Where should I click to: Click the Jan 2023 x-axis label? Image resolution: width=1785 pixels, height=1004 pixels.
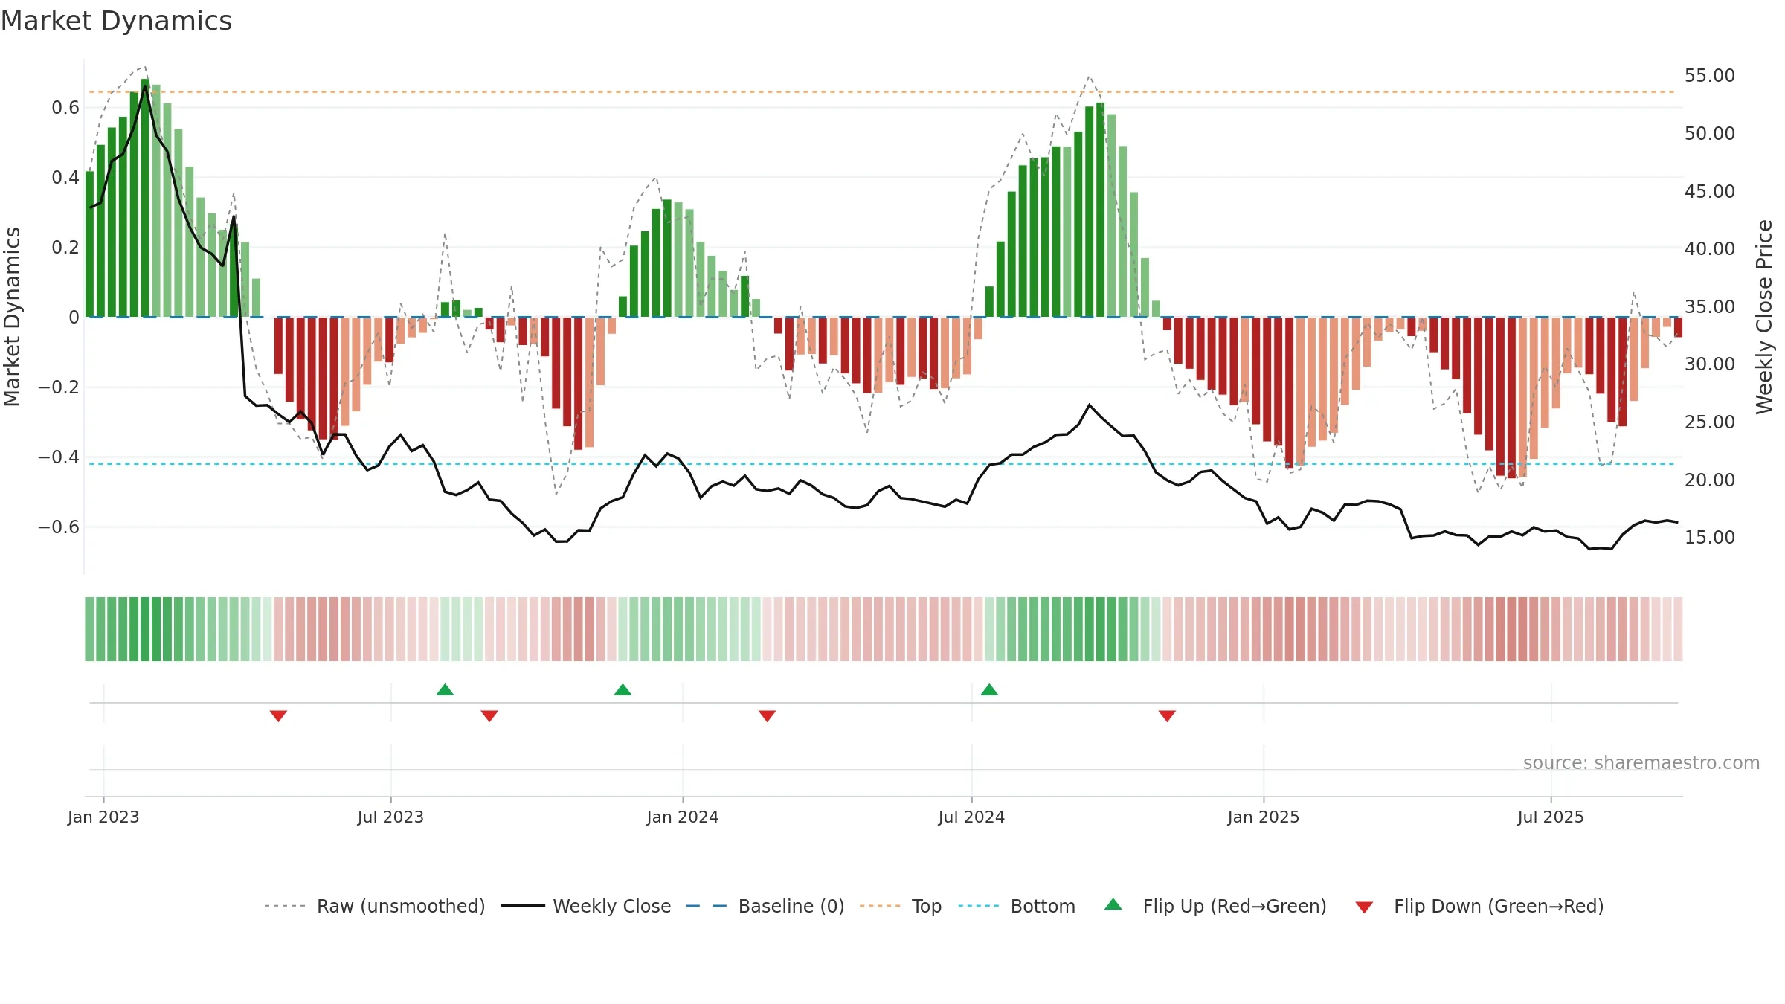click(103, 817)
